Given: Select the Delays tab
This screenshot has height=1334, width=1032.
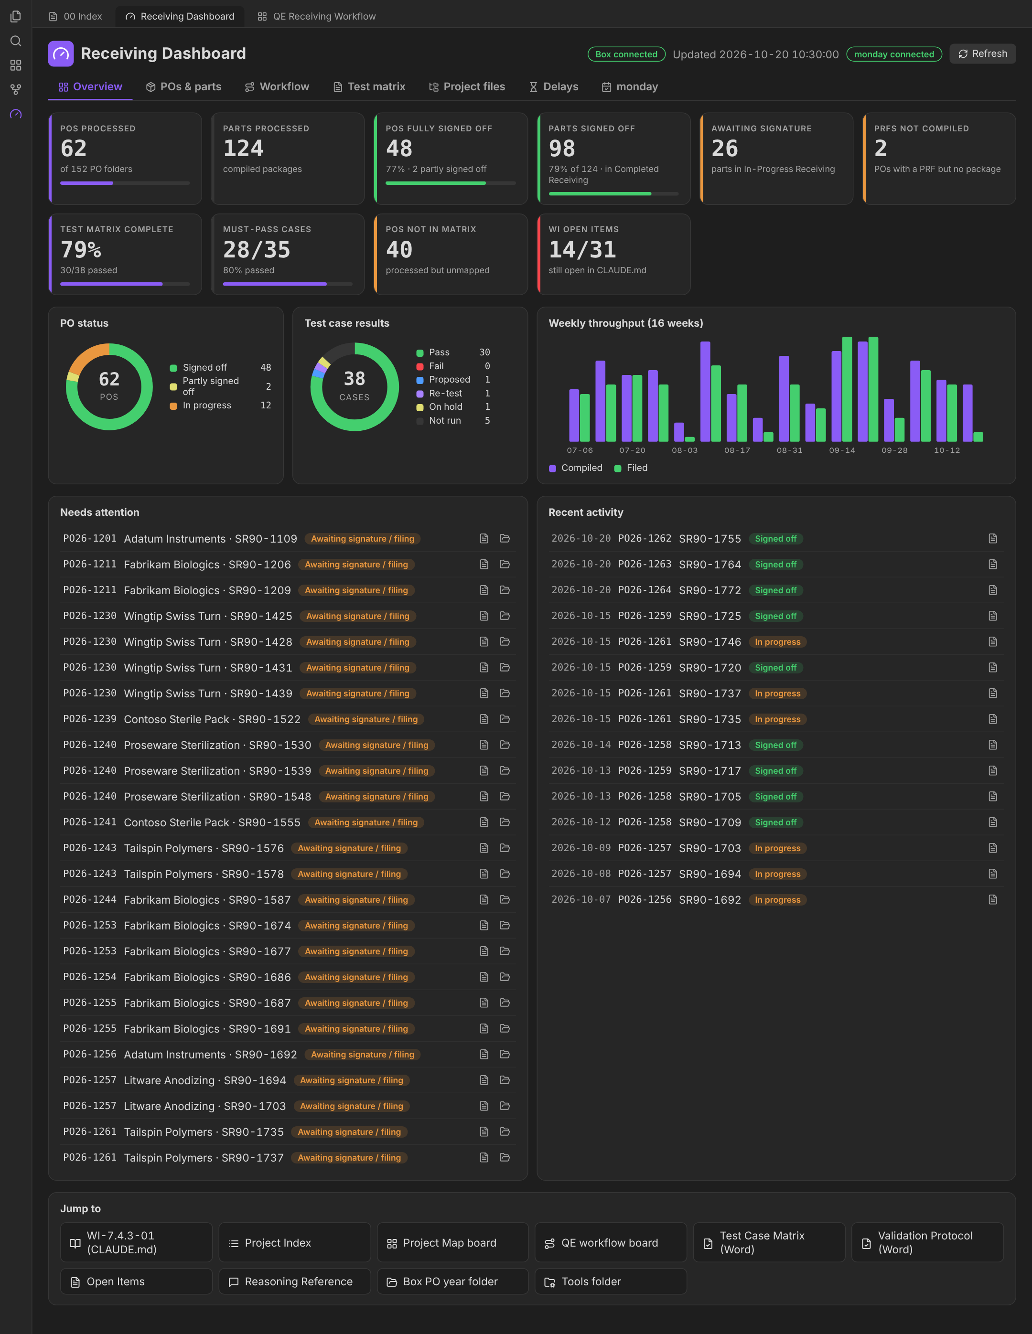Looking at the screenshot, I should (x=554, y=87).
